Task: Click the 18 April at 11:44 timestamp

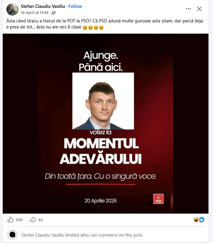Action: (x=35, y=13)
